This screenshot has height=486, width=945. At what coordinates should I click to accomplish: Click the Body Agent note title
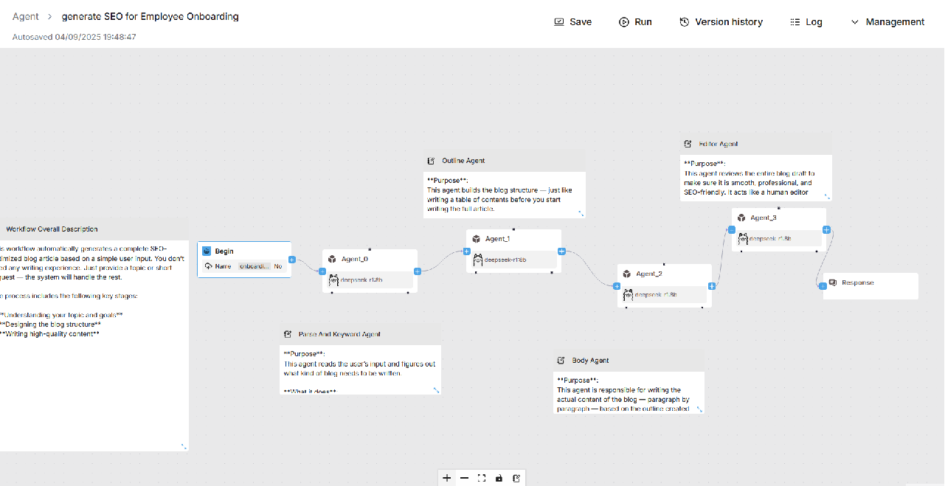(x=590, y=361)
